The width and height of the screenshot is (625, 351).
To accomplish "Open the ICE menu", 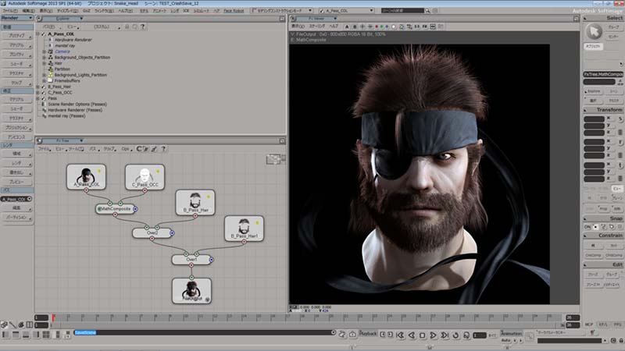I will 186,11.
